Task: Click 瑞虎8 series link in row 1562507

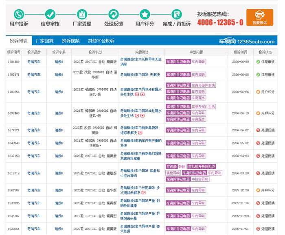Action: coord(59,190)
